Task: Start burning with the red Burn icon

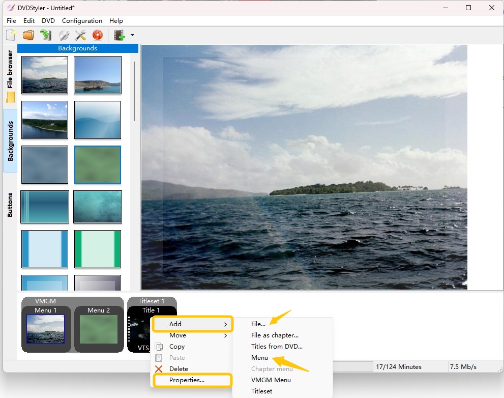Action: pos(97,35)
